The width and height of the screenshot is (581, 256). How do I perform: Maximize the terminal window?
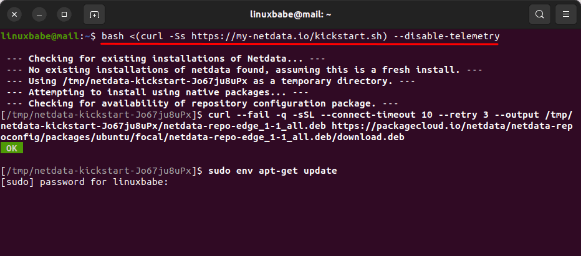point(63,14)
